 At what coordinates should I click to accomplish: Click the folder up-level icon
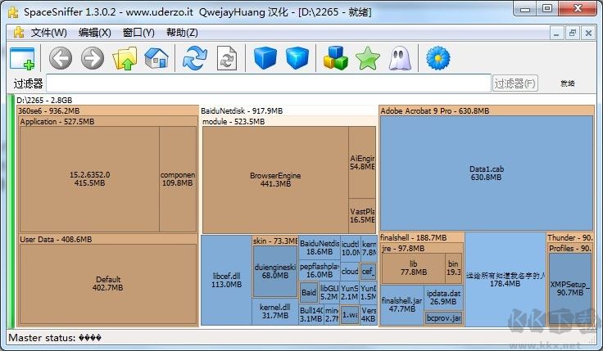point(125,58)
